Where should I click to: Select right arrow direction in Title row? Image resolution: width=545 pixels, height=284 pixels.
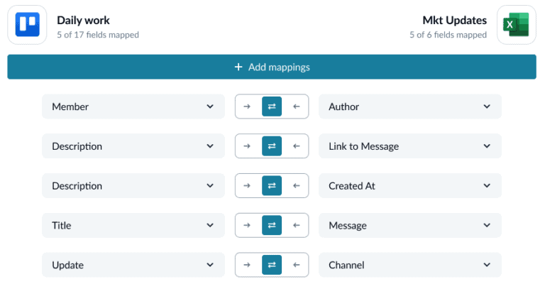[247, 226]
